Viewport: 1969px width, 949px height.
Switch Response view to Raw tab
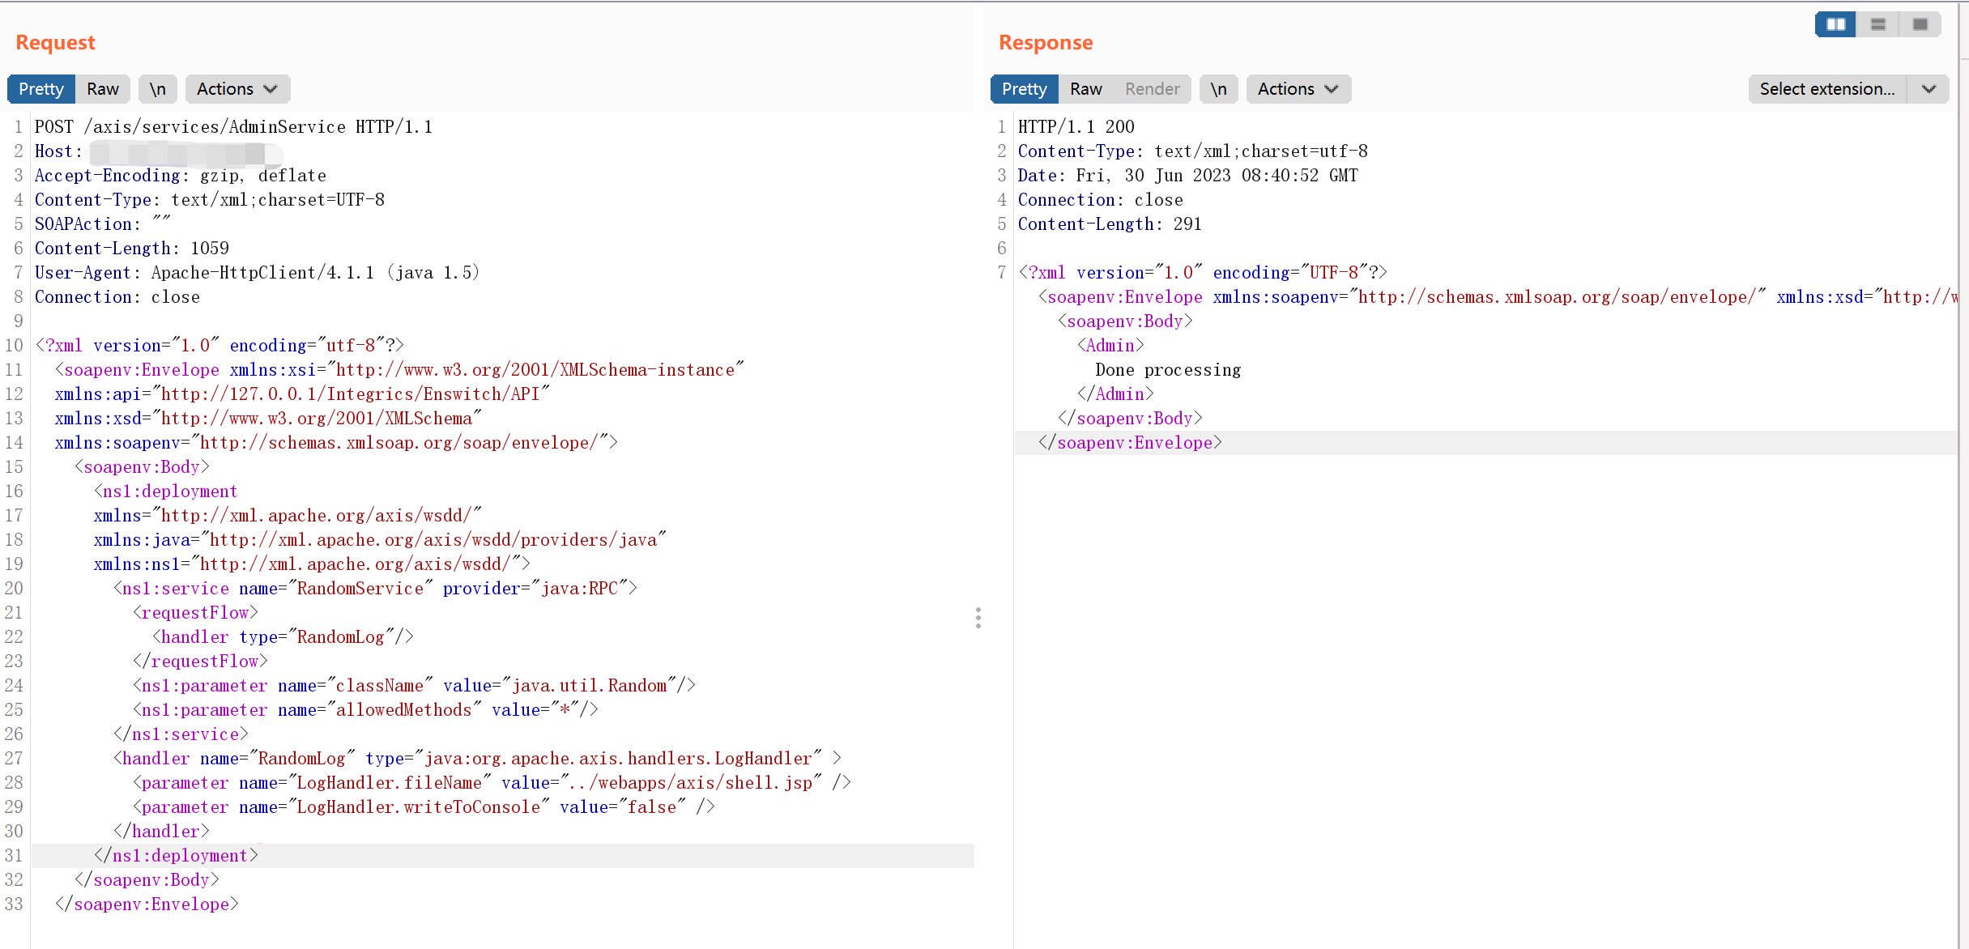(x=1085, y=89)
